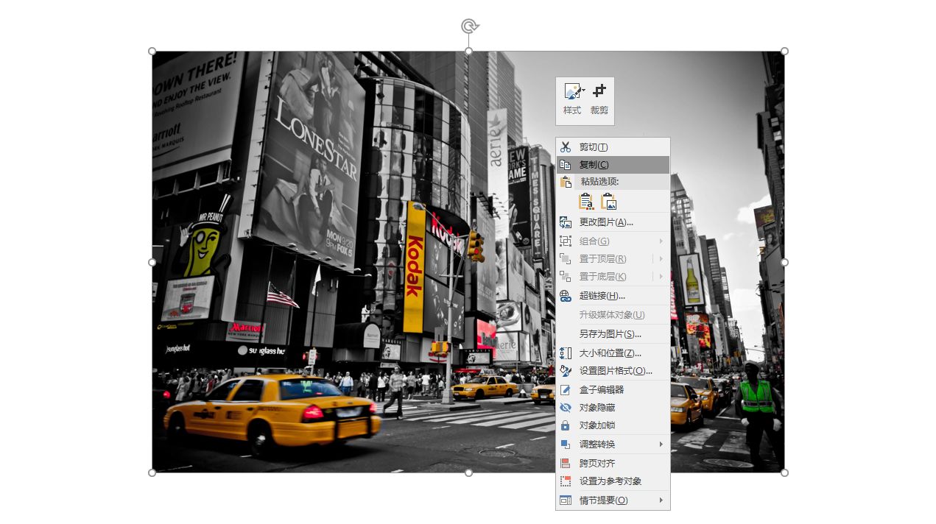Viewport: 936px width, 524px height.
Task: Click the change picture icon
Action: (x=566, y=222)
